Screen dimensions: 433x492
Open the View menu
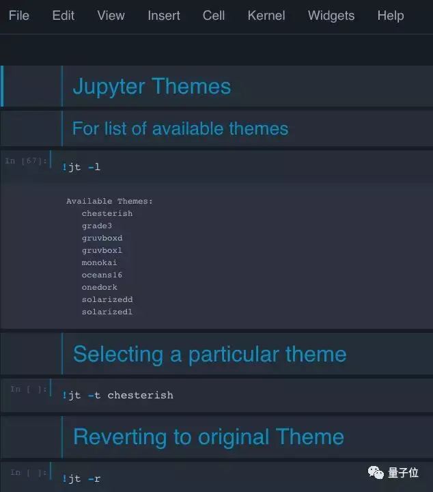click(111, 15)
